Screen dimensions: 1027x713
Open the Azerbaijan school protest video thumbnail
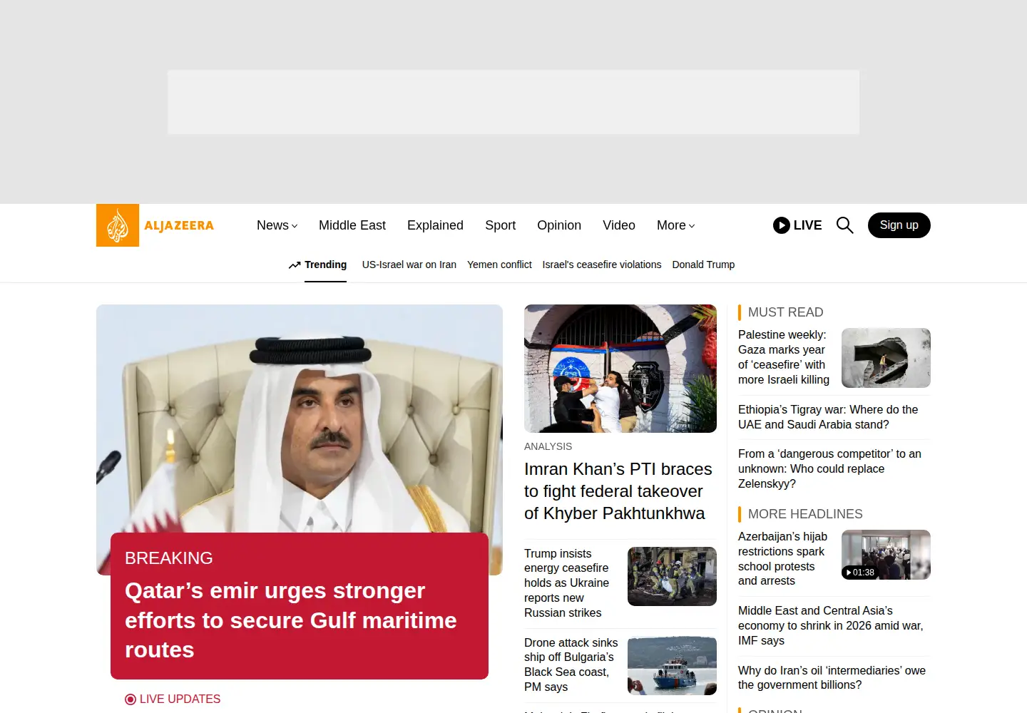[886, 555]
